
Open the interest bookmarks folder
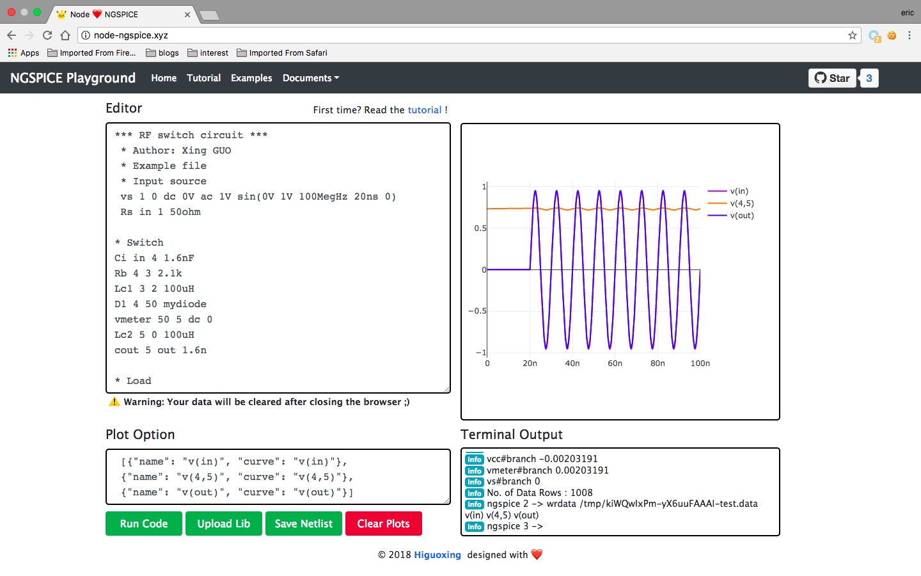pyautogui.click(x=208, y=53)
